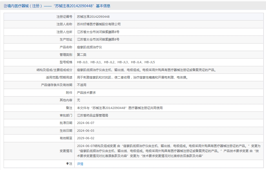Click the 结构及组成/主要组成成分 label
Screen dimensions: 266x170
[x=54, y=70]
